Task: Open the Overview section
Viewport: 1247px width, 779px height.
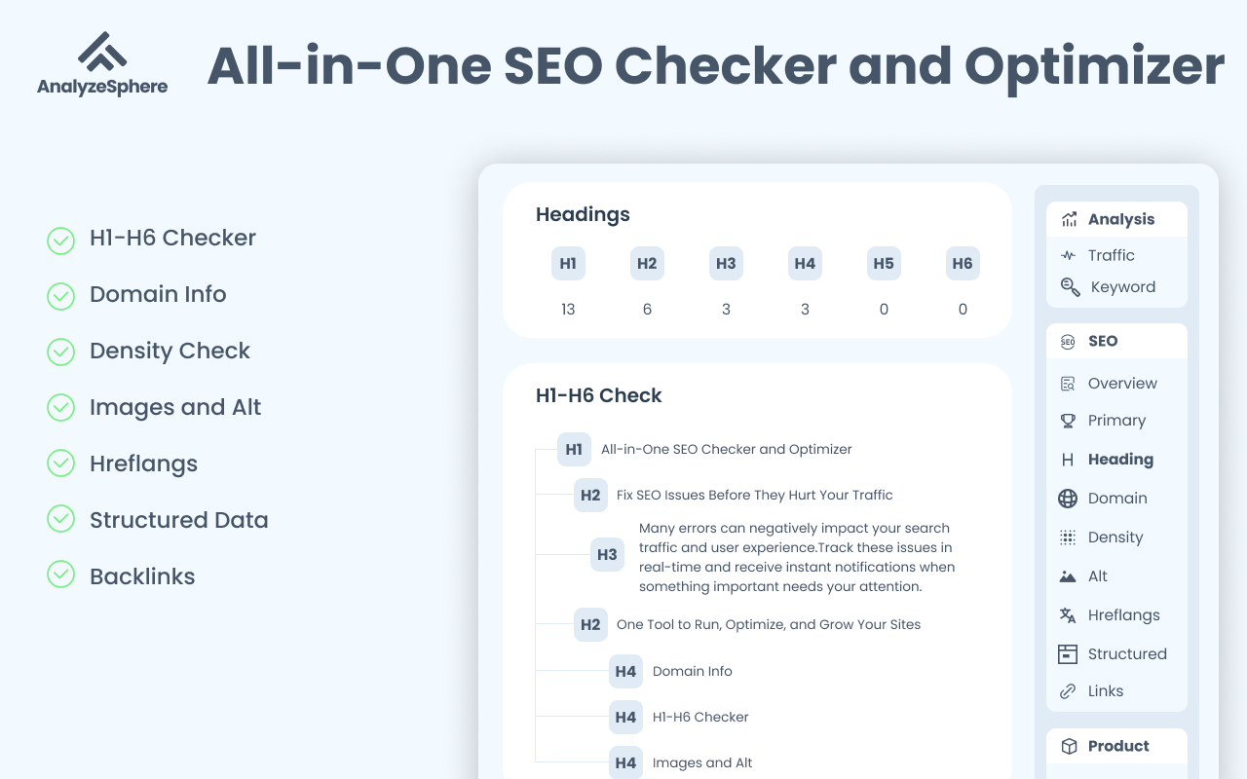Action: [1122, 383]
